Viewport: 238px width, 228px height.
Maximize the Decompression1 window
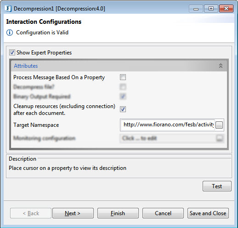(x=211, y=9)
